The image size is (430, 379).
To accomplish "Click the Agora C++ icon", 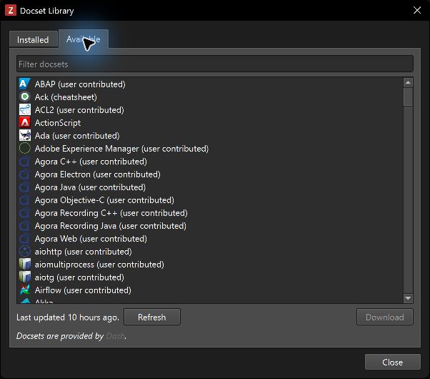I will [x=25, y=161].
